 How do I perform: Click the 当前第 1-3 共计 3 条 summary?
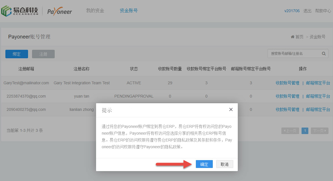(25, 130)
